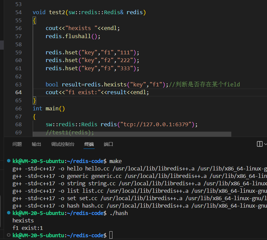267x240 pixels.
Task: Click the "f2","222" hset line
Action: (93, 60)
